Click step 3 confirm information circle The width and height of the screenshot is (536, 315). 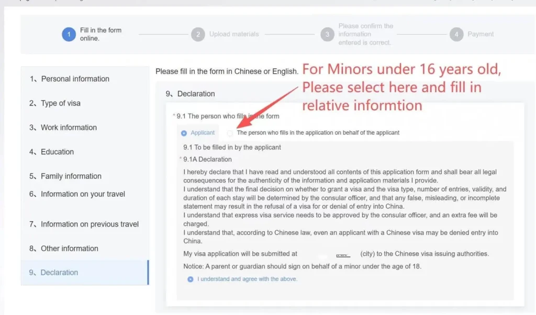(327, 35)
